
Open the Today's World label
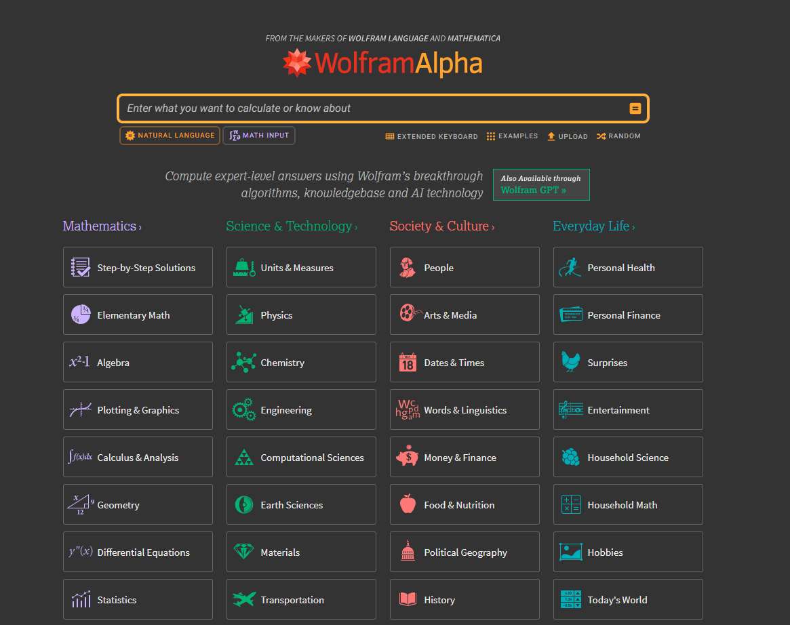pos(616,600)
